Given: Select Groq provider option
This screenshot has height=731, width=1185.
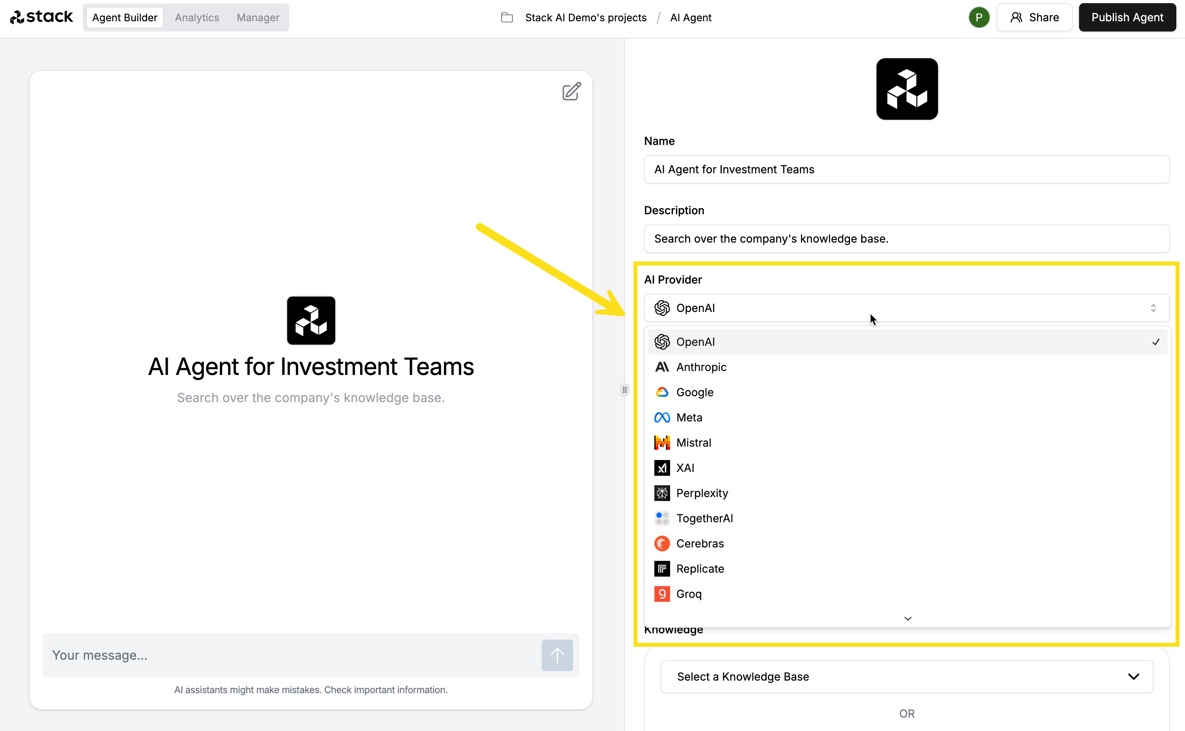Looking at the screenshot, I should (x=907, y=594).
